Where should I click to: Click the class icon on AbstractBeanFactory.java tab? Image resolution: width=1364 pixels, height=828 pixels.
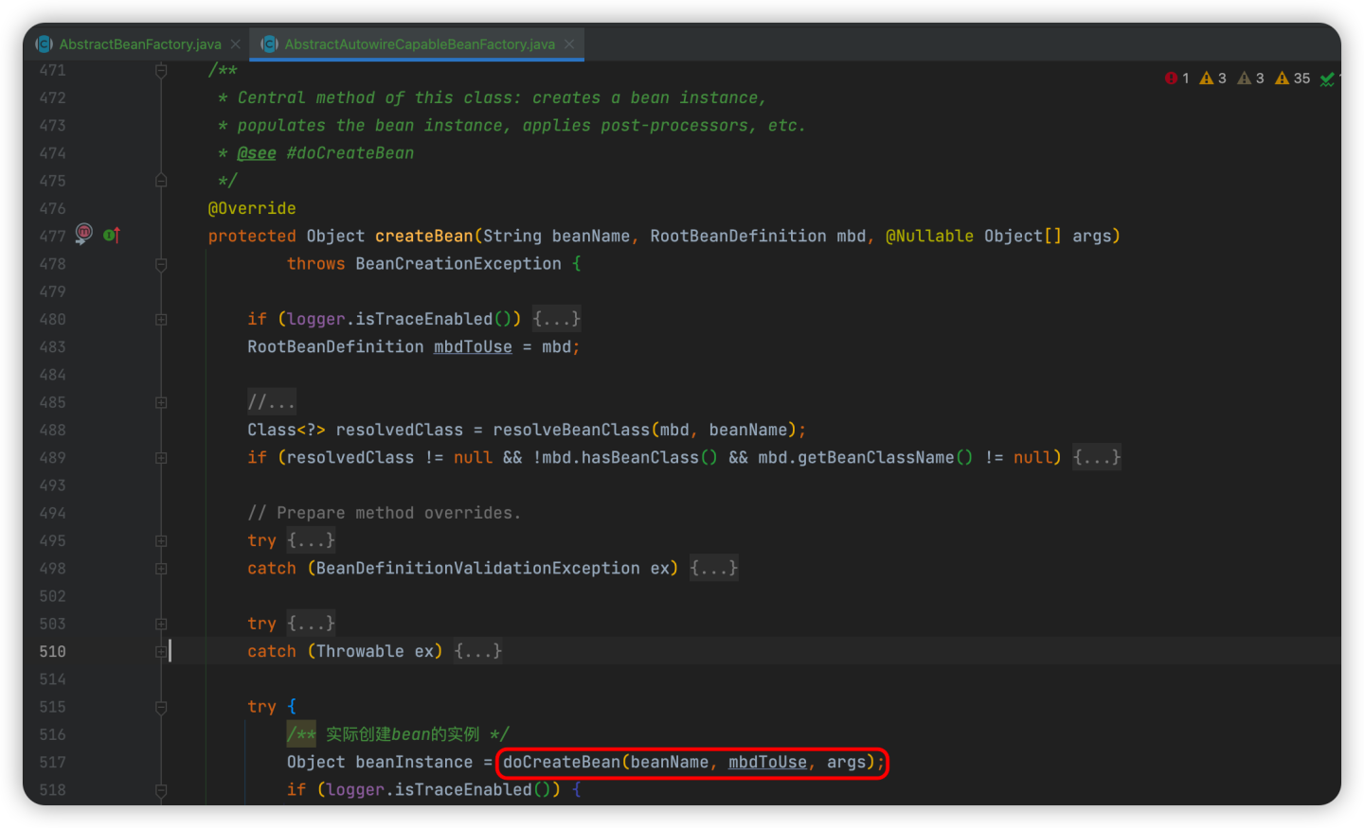click(44, 44)
